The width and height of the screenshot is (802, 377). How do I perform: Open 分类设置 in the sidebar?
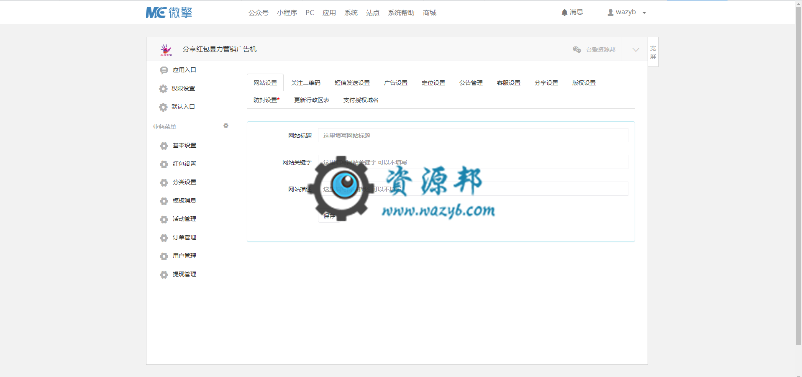(184, 182)
